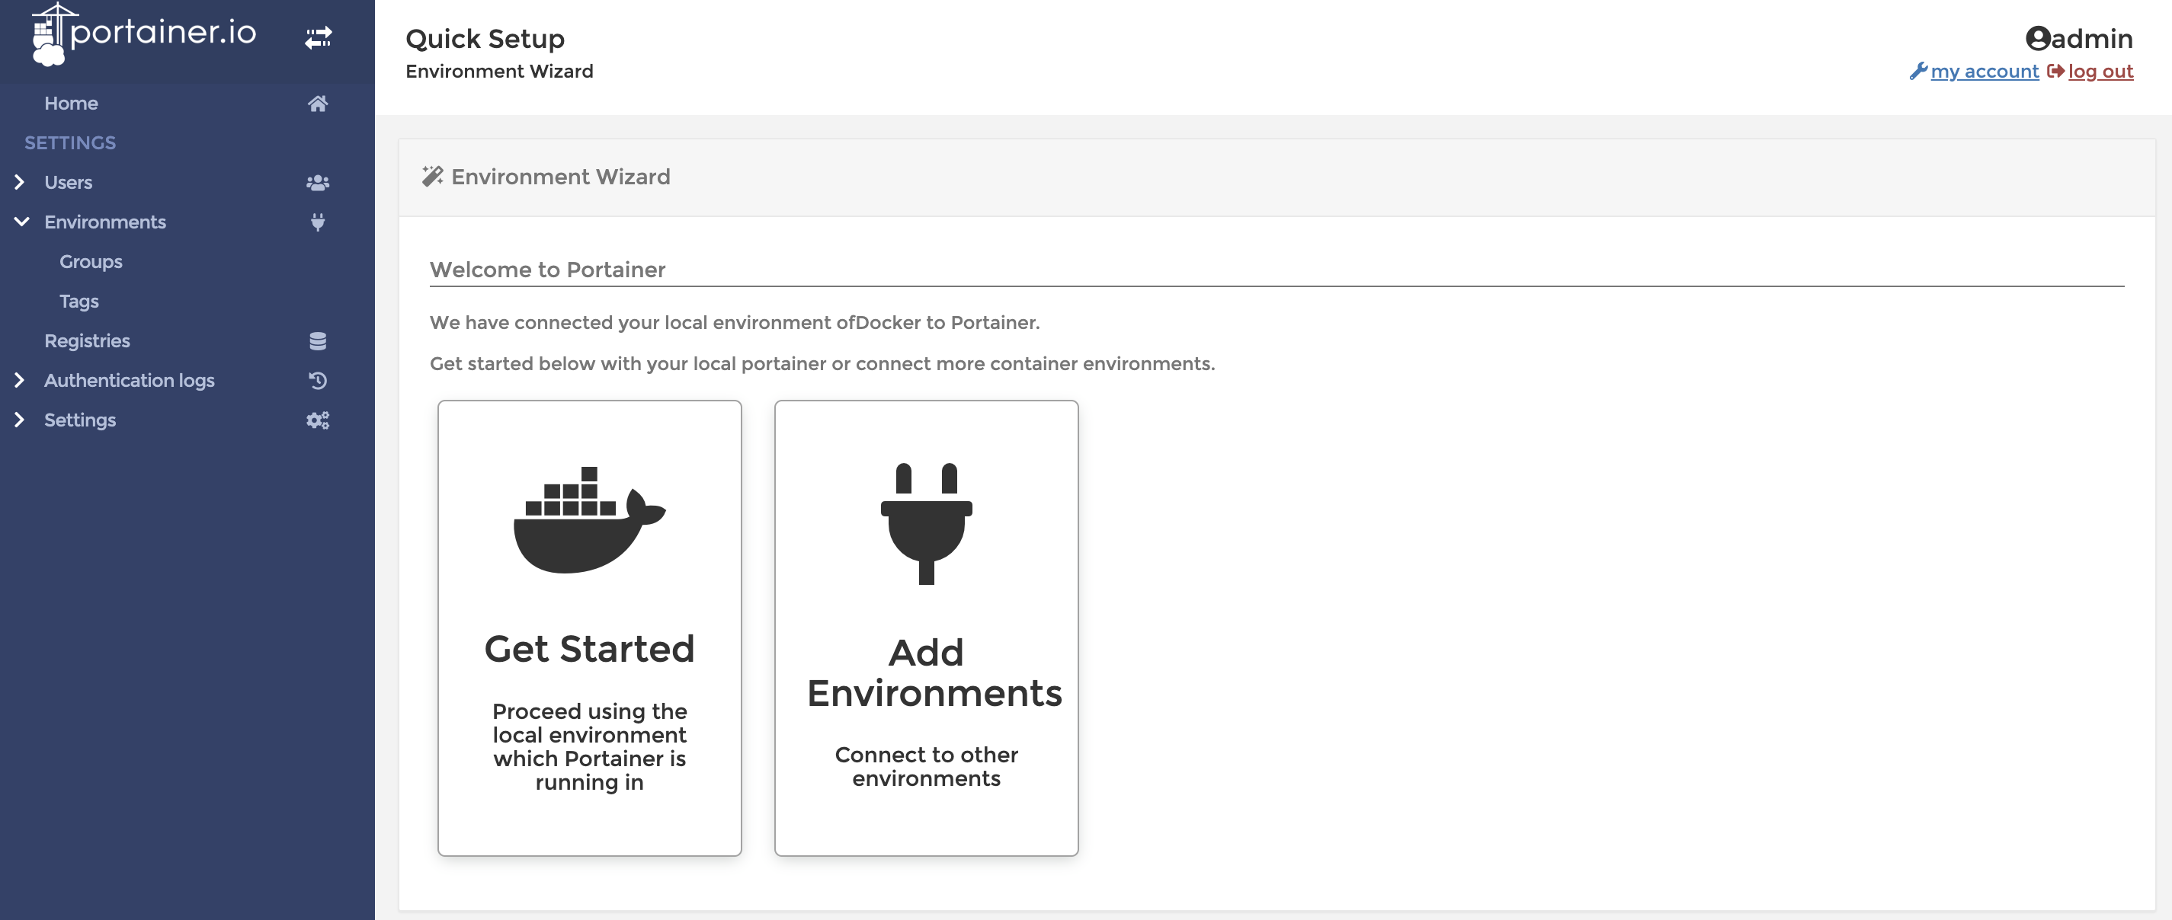
Task: Open the my account link
Action: pos(1984,72)
